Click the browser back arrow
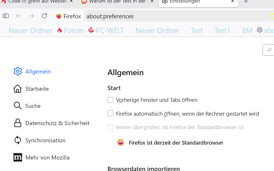The width and height of the screenshot is (274, 171). pyautogui.click(x=19, y=16)
